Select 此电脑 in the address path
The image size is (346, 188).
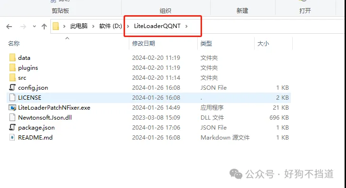pyautogui.click(x=79, y=26)
